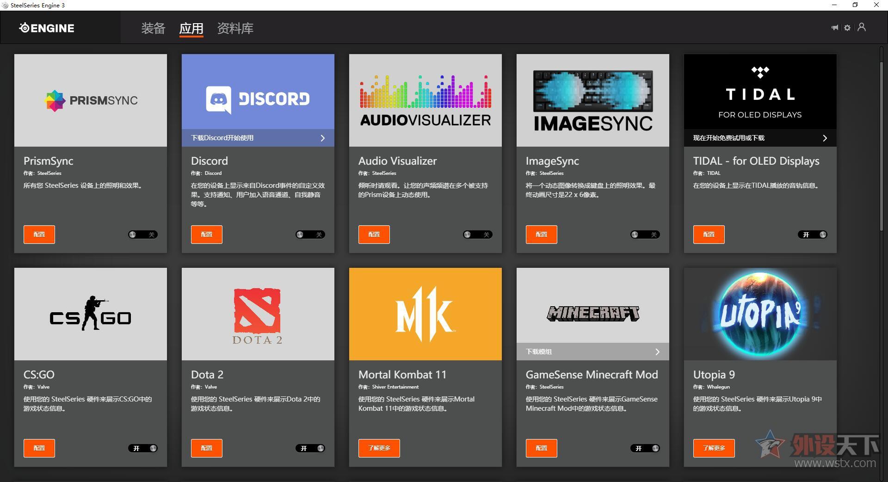888x482 pixels.
Task: Click the PrismSync logo thumbnail
Action: [x=91, y=100]
